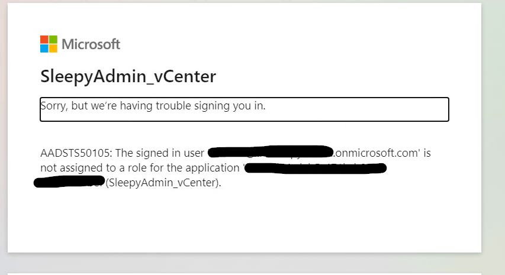Click the blue square of the Microsoft logo
Screen dimensions: 505x275
tap(44, 48)
